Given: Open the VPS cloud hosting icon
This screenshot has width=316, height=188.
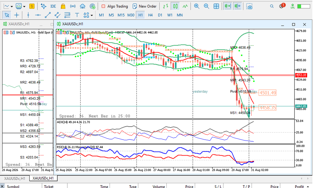Looking at the screenshot, I should (x=82, y=6).
